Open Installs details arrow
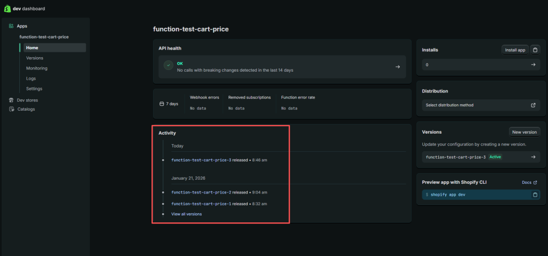 [533, 65]
